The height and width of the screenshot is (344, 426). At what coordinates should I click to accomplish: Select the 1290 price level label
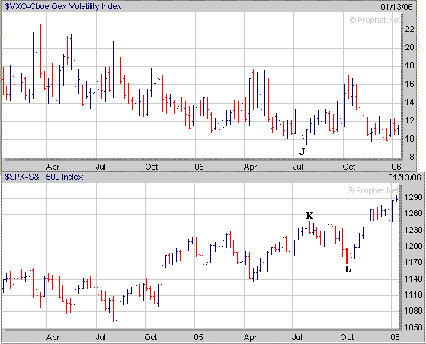tap(413, 197)
